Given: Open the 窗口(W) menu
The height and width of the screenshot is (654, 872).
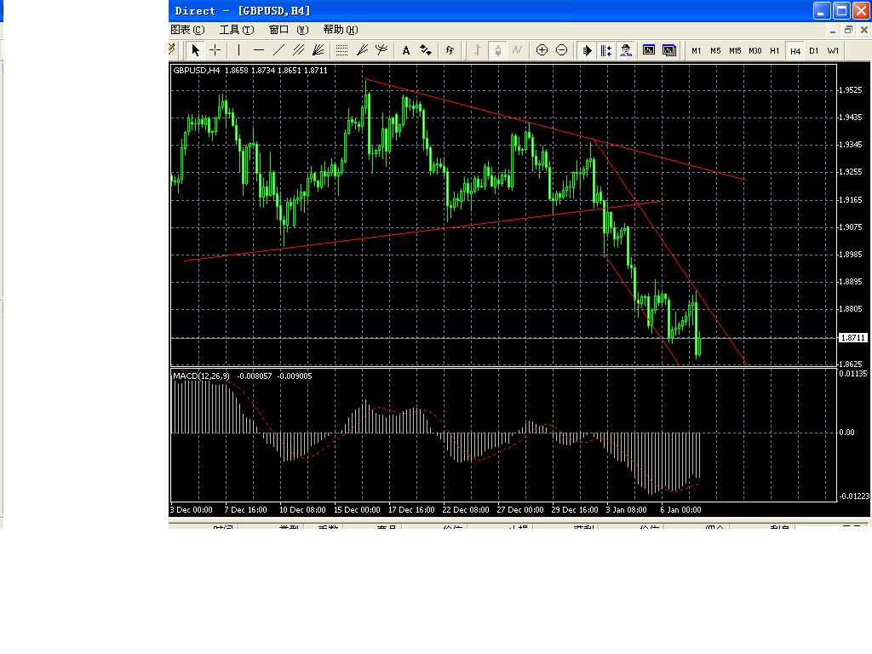Looking at the screenshot, I should tap(289, 30).
